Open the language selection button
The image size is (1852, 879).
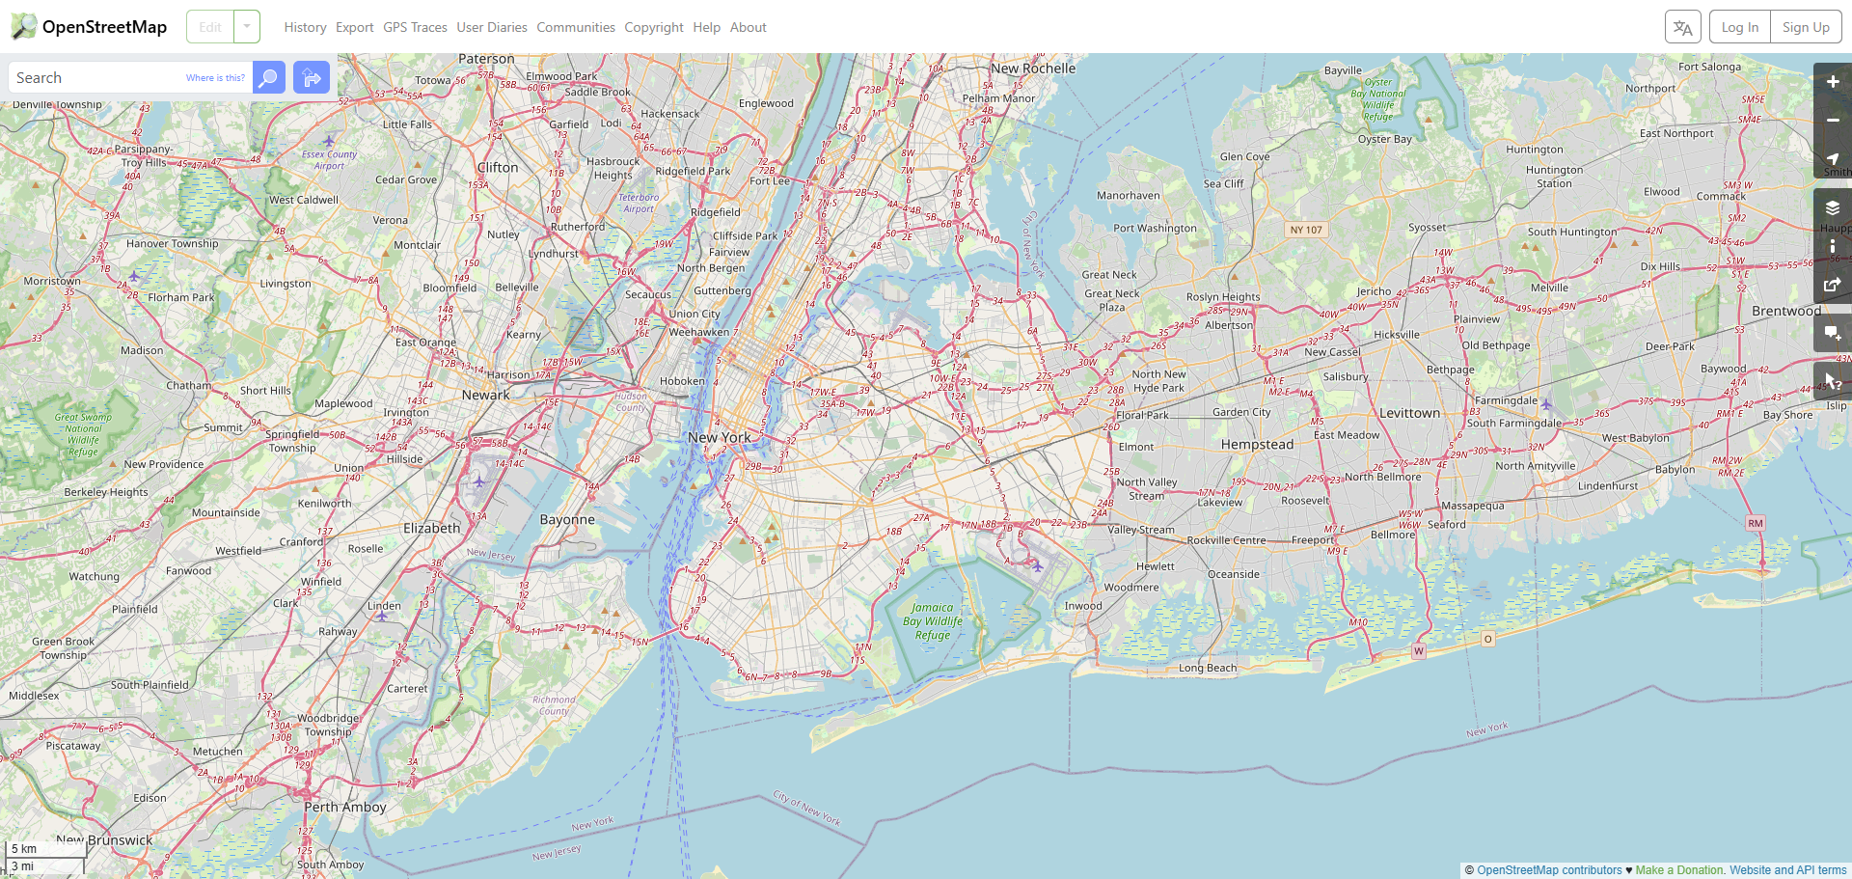point(1682,27)
